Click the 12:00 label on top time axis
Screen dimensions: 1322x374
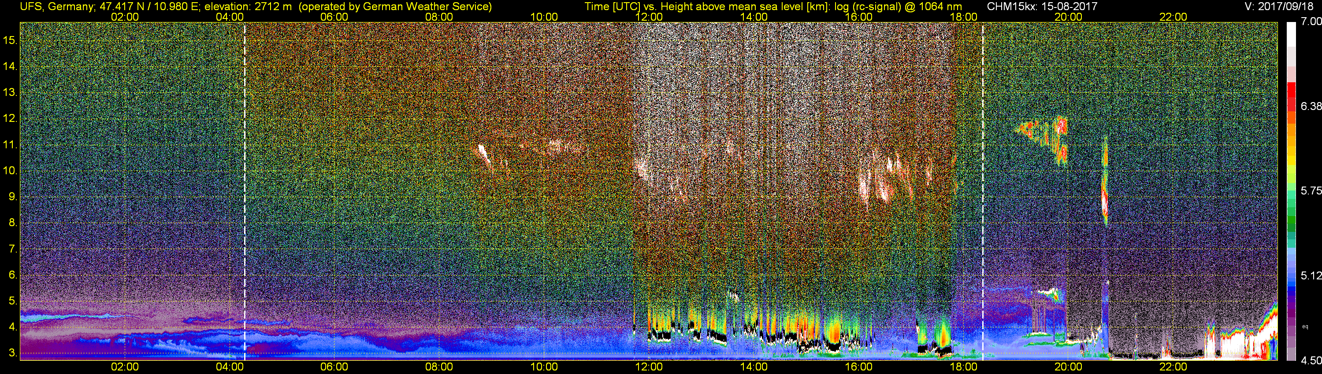click(x=649, y=17)
